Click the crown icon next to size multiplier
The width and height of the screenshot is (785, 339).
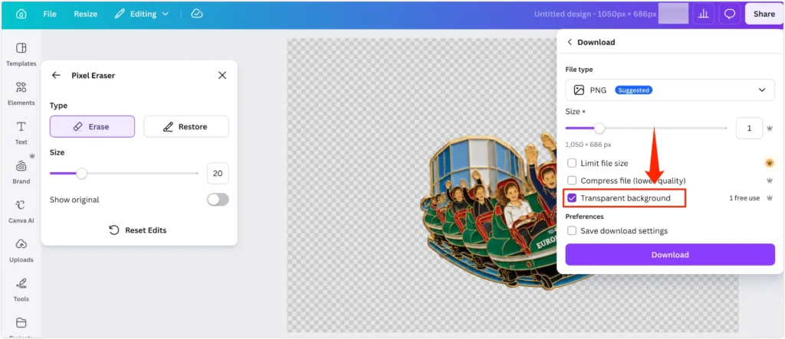(x=770, y=128)
